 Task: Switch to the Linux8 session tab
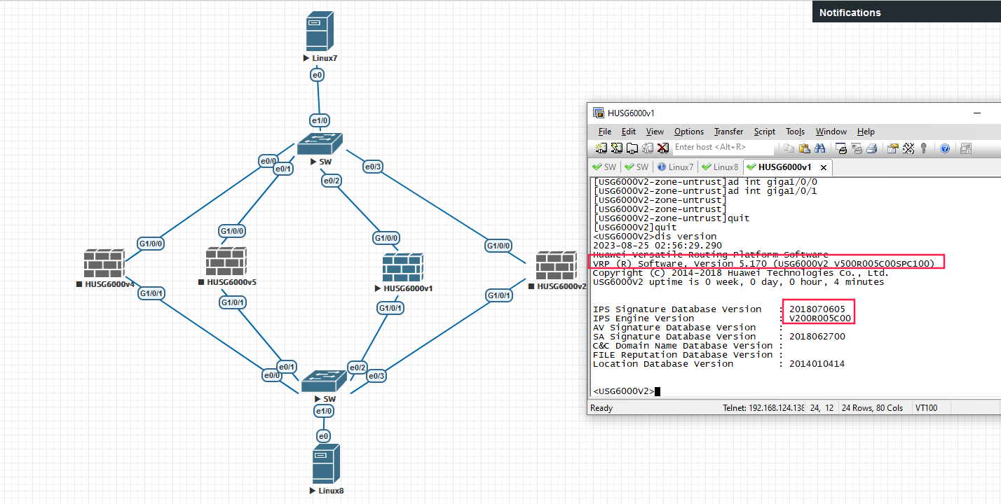tap(720, 167)
